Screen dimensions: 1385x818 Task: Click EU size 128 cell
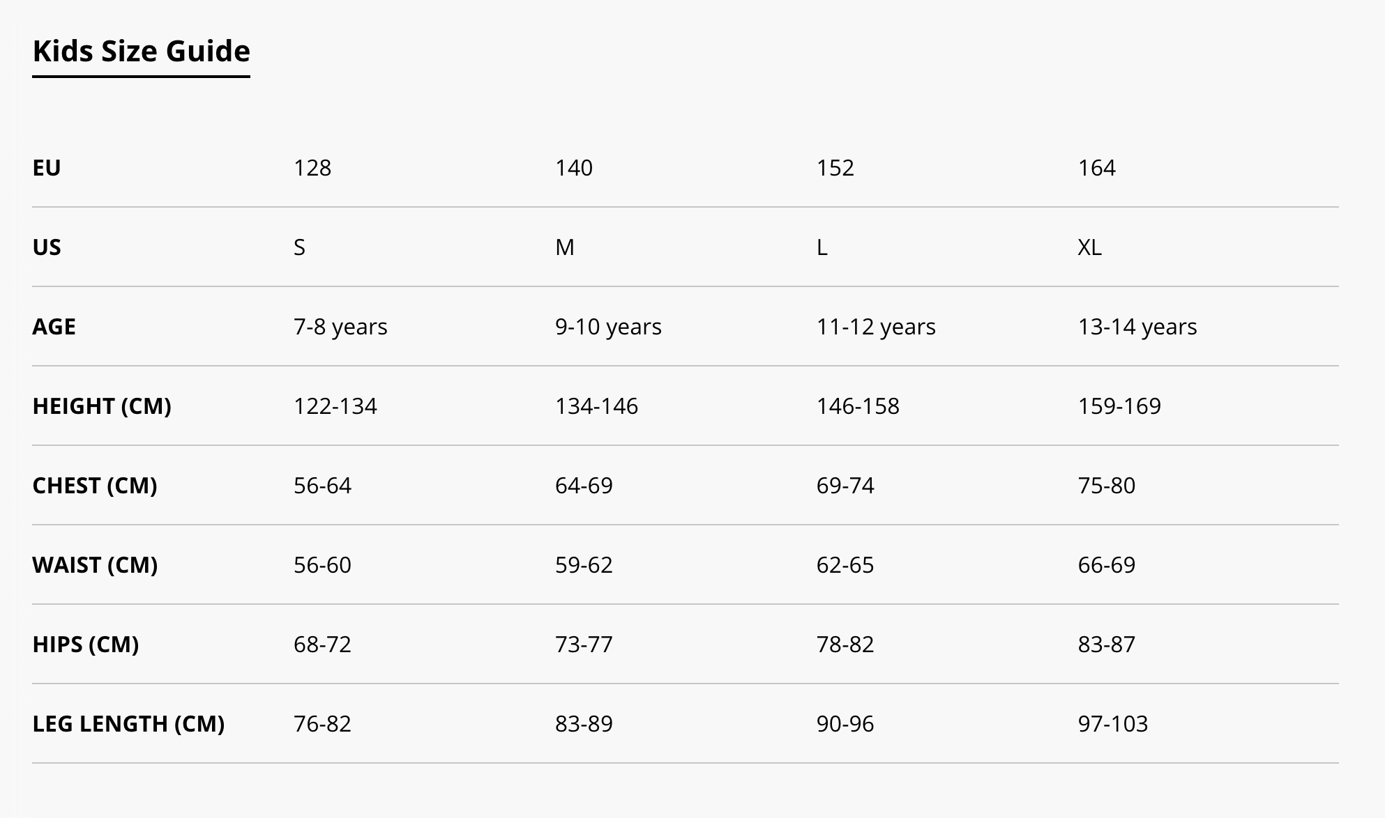tap(312, 168)
